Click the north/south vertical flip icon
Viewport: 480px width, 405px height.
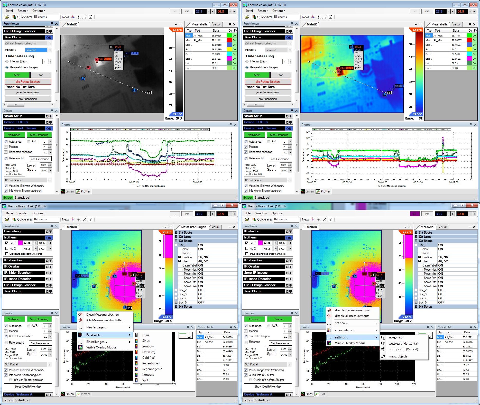[x=383, y=349]
